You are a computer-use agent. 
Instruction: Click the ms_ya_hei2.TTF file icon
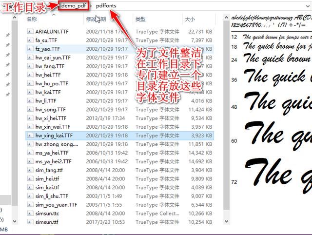tap(30, 161)
